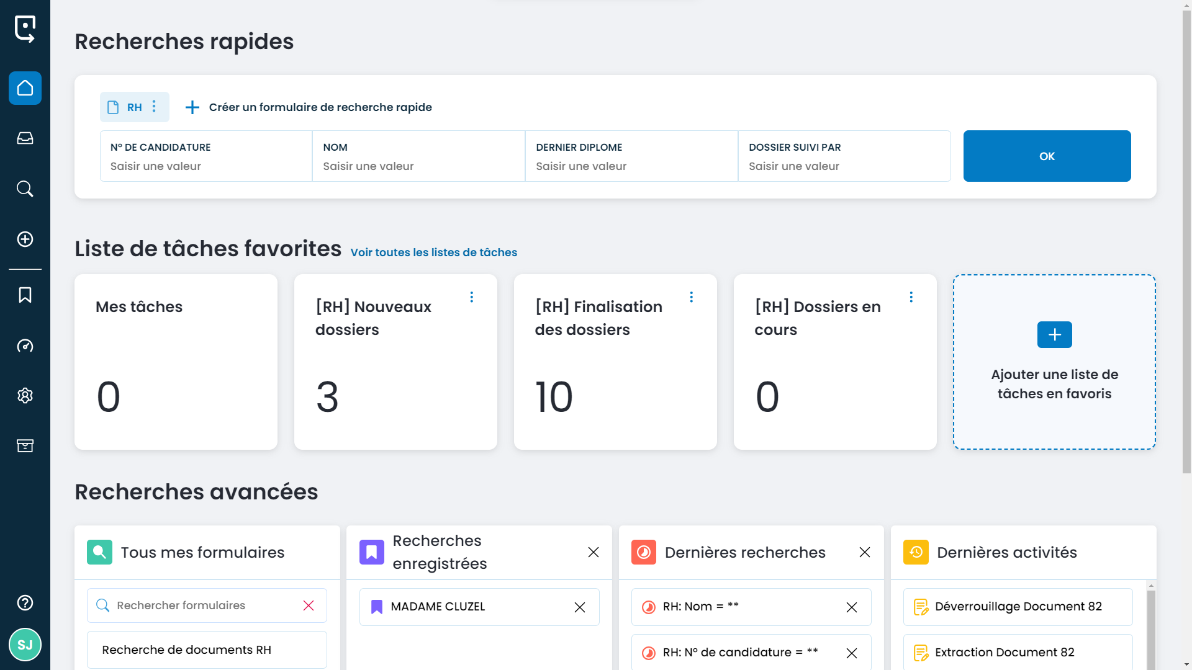1192x670 pixels.
Task: Click the main page vertical scrollbar
Action: pos(1186,242)
